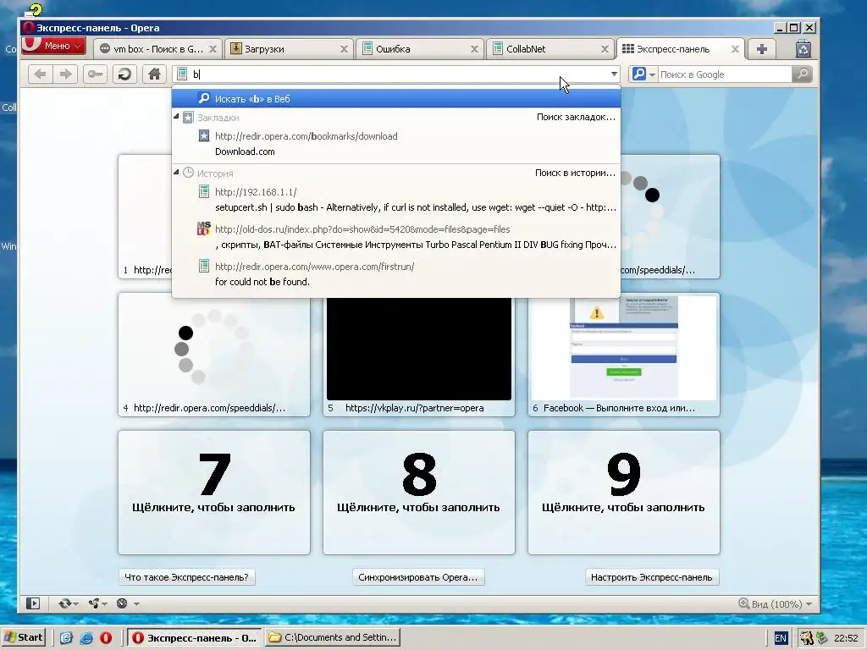Click Поиск в истории… link

575,173
